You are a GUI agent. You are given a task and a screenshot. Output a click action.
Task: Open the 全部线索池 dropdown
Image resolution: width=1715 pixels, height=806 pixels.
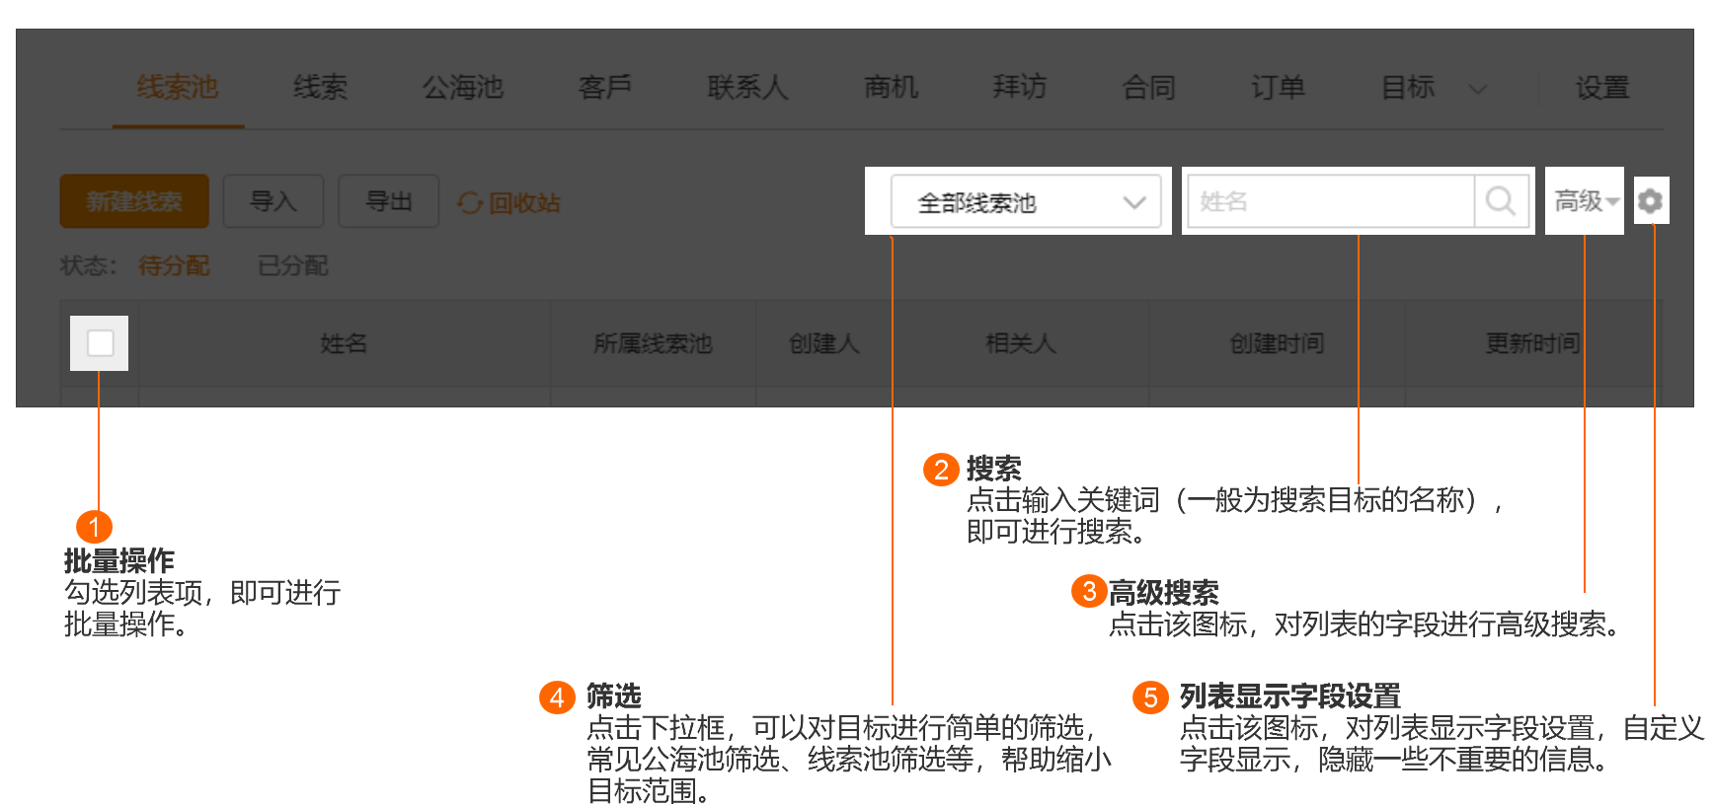point(1025,202)
